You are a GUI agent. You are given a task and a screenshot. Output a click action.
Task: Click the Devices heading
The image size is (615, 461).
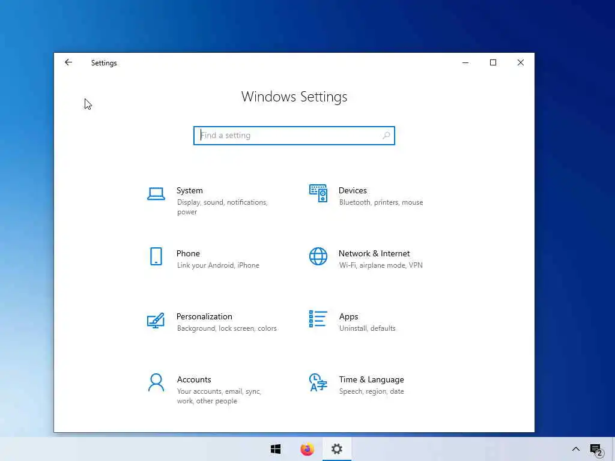pos(353,190)
